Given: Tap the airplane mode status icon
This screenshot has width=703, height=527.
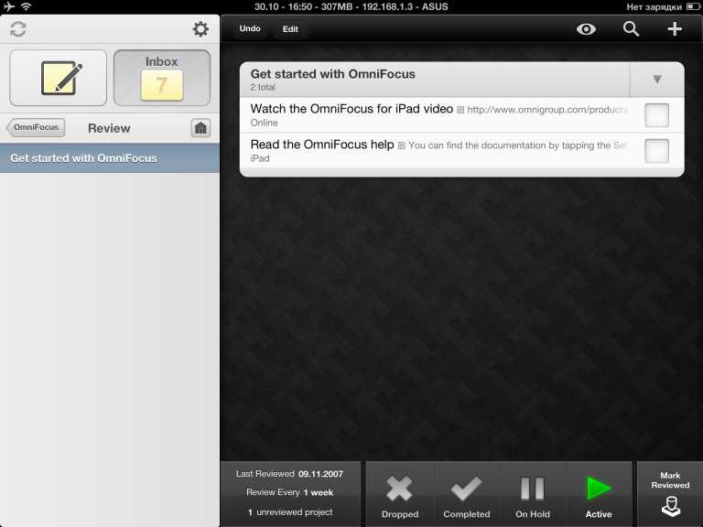Looking at the screenshot, I should click(8, 6).
